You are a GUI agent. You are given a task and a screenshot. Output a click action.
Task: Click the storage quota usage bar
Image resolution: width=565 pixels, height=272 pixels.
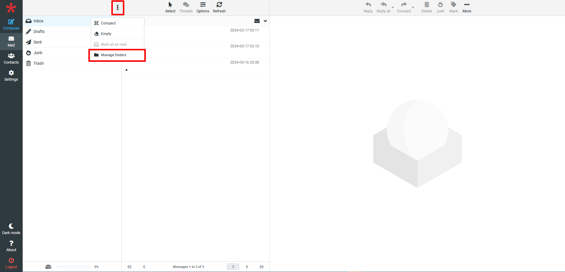pos(73,267)
